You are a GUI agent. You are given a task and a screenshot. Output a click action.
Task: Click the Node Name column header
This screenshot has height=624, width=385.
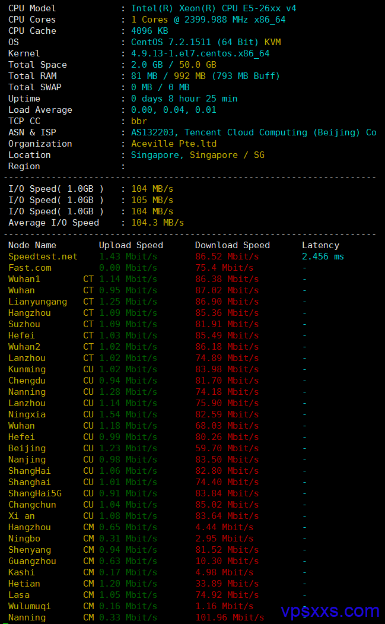[x=32, y=245]
